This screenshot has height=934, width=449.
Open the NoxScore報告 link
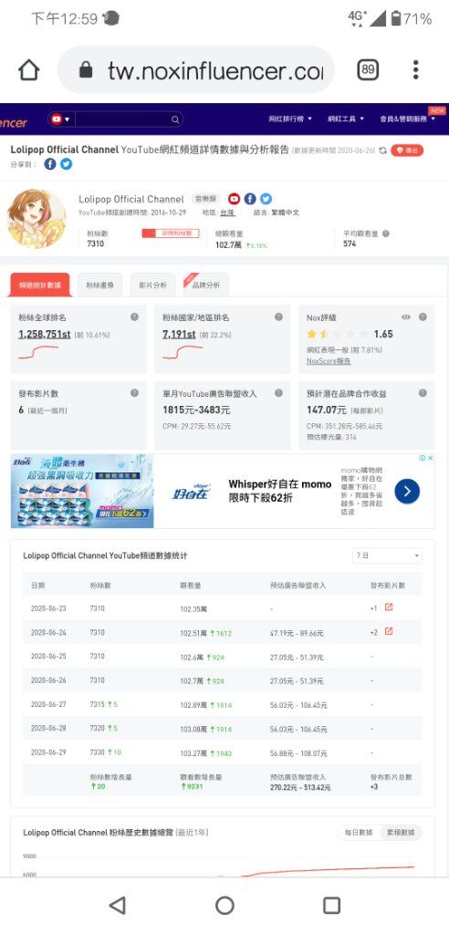(x=329, y=361)
